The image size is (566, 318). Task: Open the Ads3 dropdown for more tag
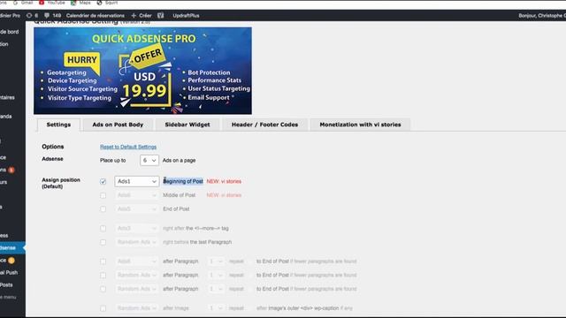click(x=136, y=228)
